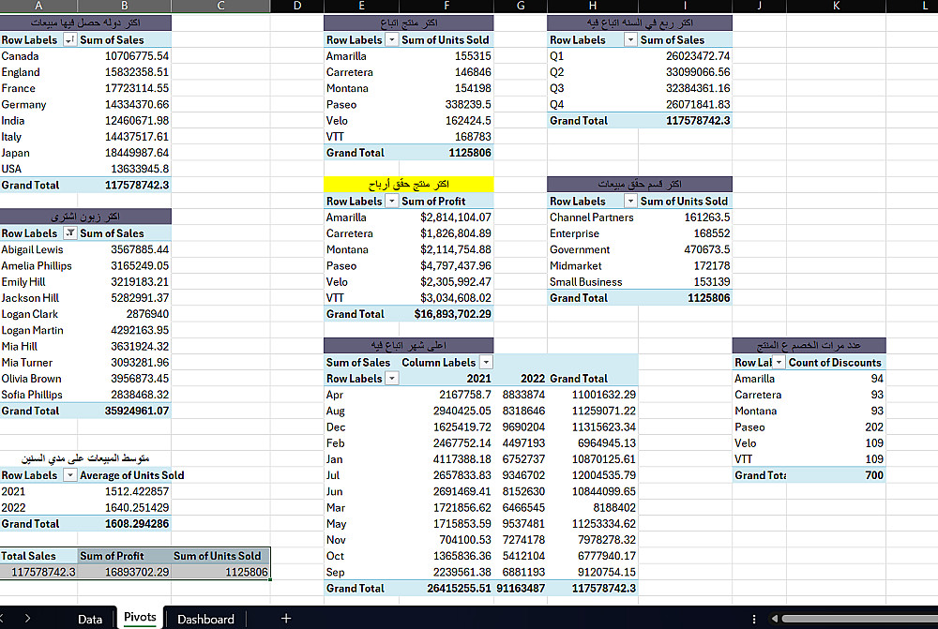
Task: Open the Row Labels dropdown in Count of Discounts pivot
Action: tap(779, 363)
